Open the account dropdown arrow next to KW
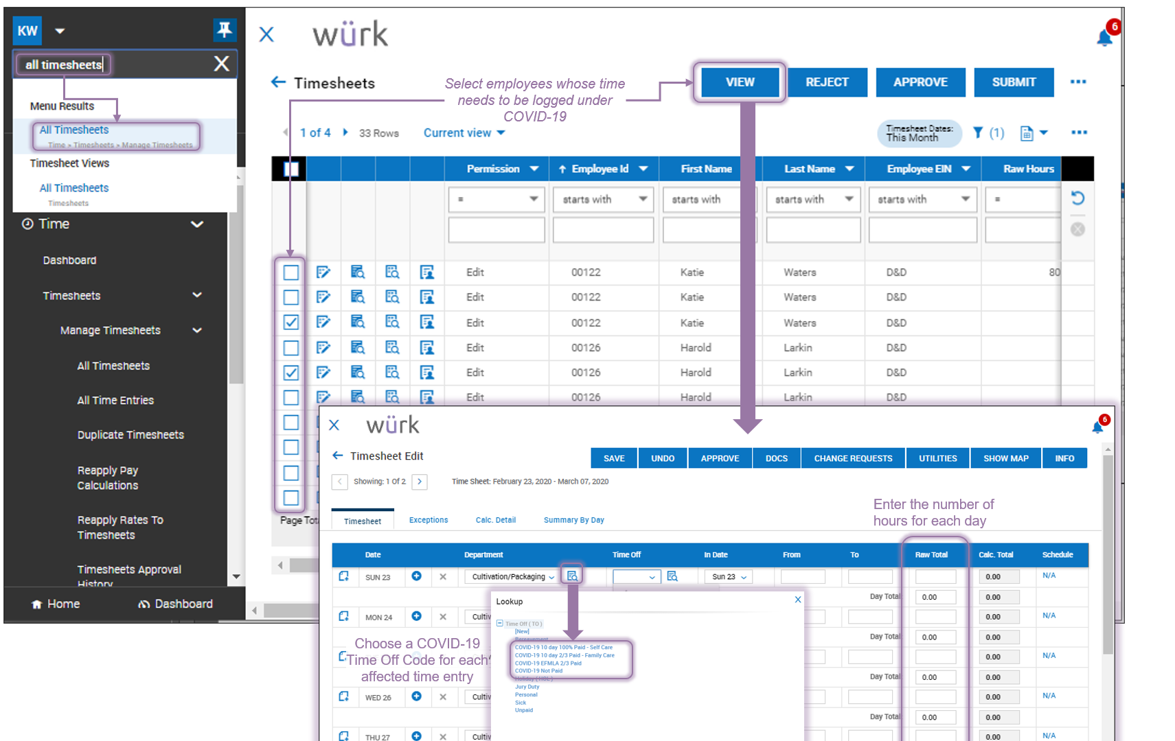Viewport: 1175px width, 741px height. (60, 31)
